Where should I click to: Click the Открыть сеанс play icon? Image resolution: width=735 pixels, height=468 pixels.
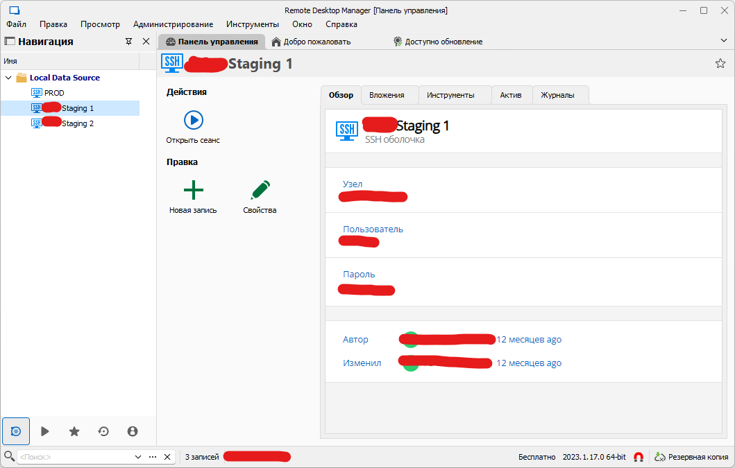click(193, 120)
